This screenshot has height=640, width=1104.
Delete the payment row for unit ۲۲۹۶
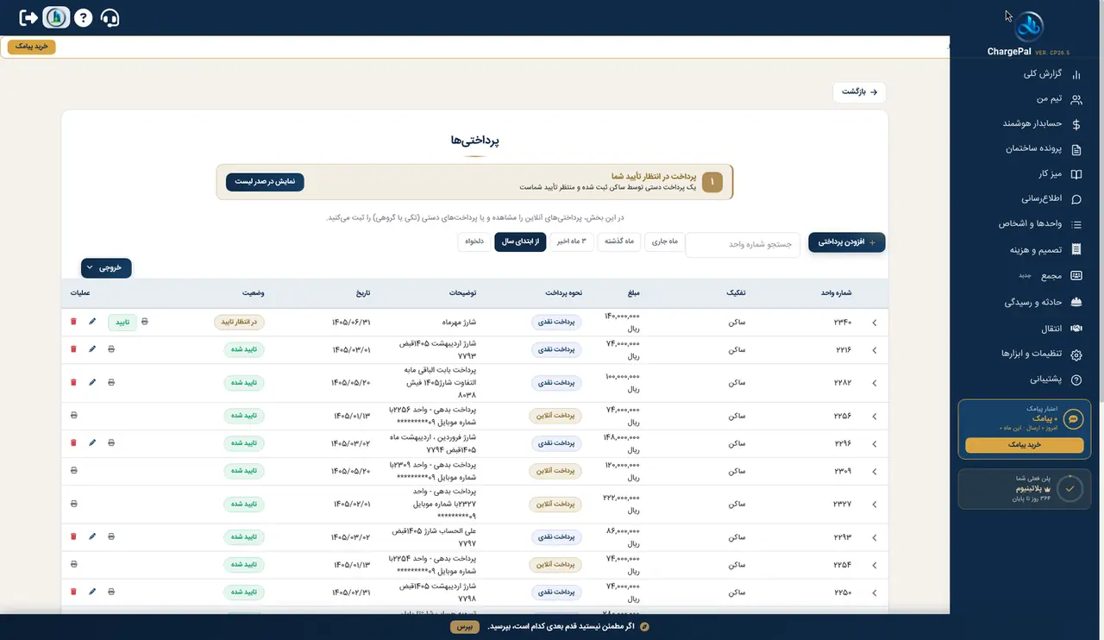tap(73, 442)
